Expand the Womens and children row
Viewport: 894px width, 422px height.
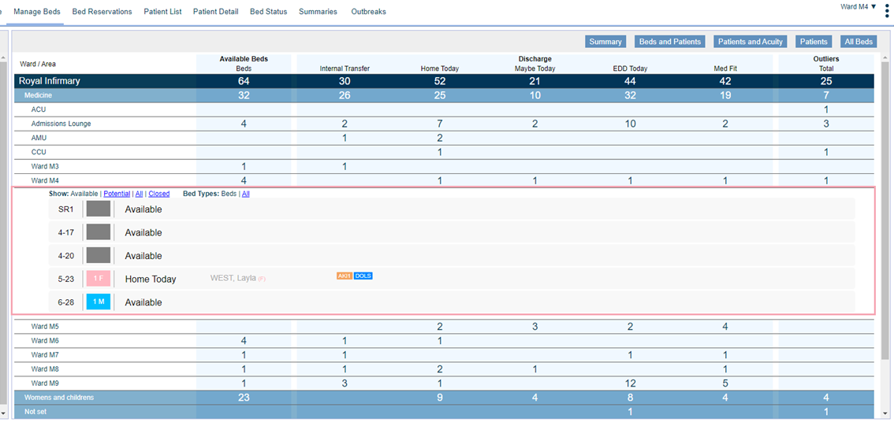pos(58,398)
